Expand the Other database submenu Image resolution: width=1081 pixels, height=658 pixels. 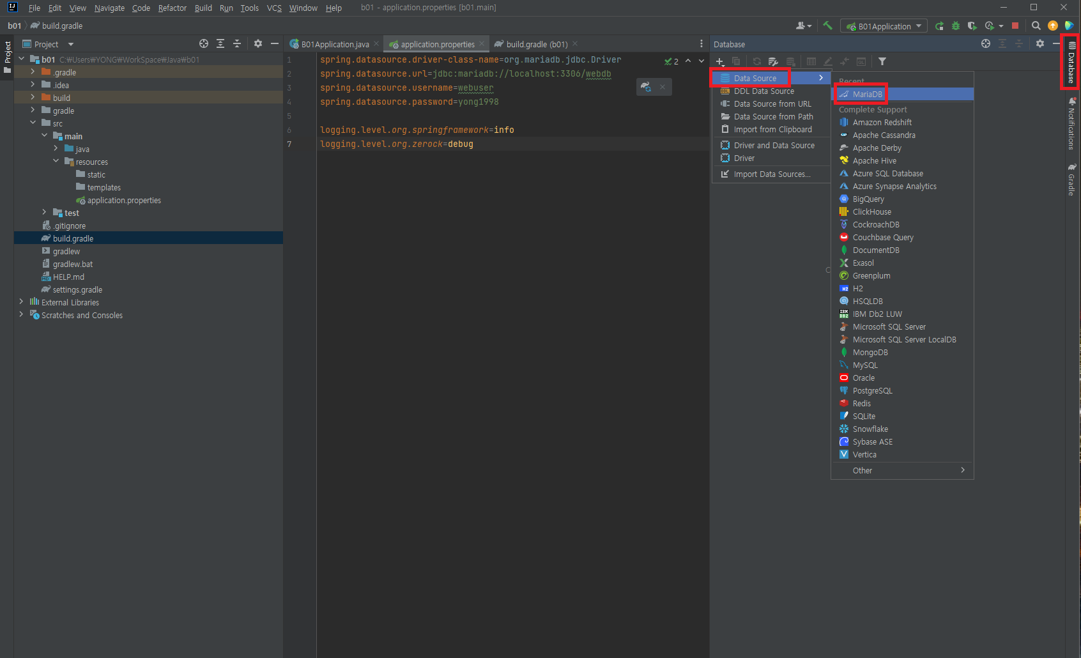pyautogui.click(x=902, y=470)
